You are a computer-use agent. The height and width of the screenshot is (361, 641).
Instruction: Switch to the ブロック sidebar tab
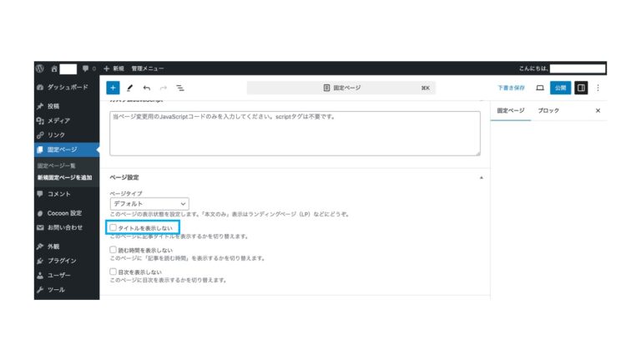pos(548,111)
